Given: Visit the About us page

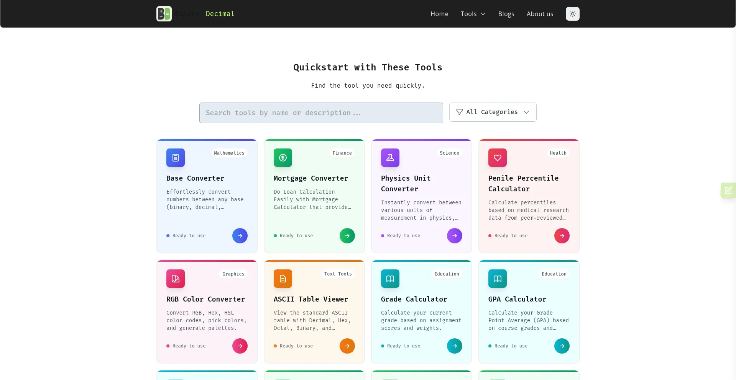Looking at the screenshot, I should [x=540, y=14].
